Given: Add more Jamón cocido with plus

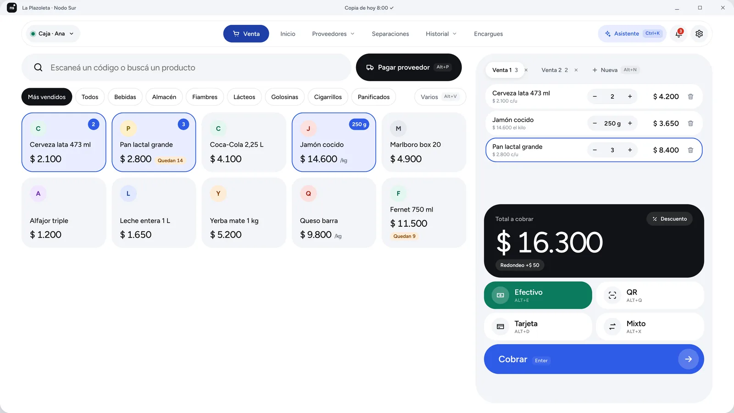Looking at the screenshot, I should click(630, 123).
